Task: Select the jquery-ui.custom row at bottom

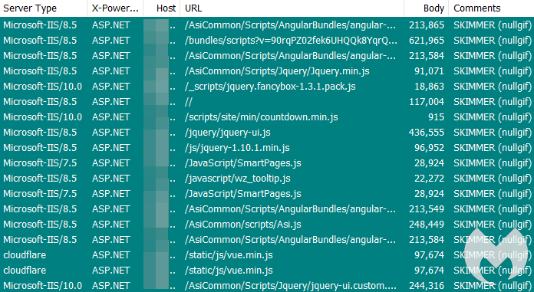Action: pyautogui.click(x=267, y=285)
